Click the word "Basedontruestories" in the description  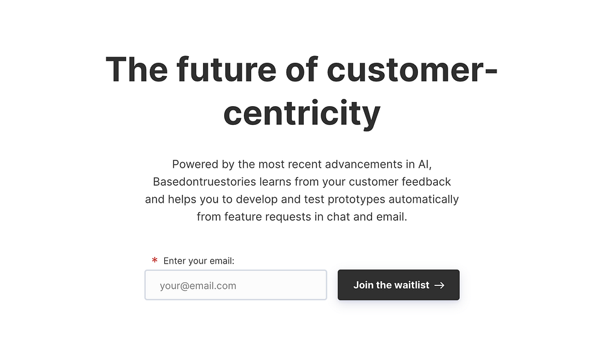(206, 182)
